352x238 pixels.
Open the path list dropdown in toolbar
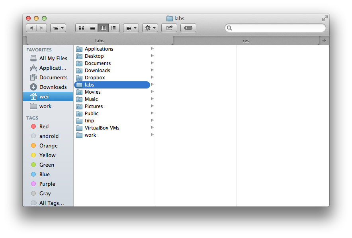[58, 28]
